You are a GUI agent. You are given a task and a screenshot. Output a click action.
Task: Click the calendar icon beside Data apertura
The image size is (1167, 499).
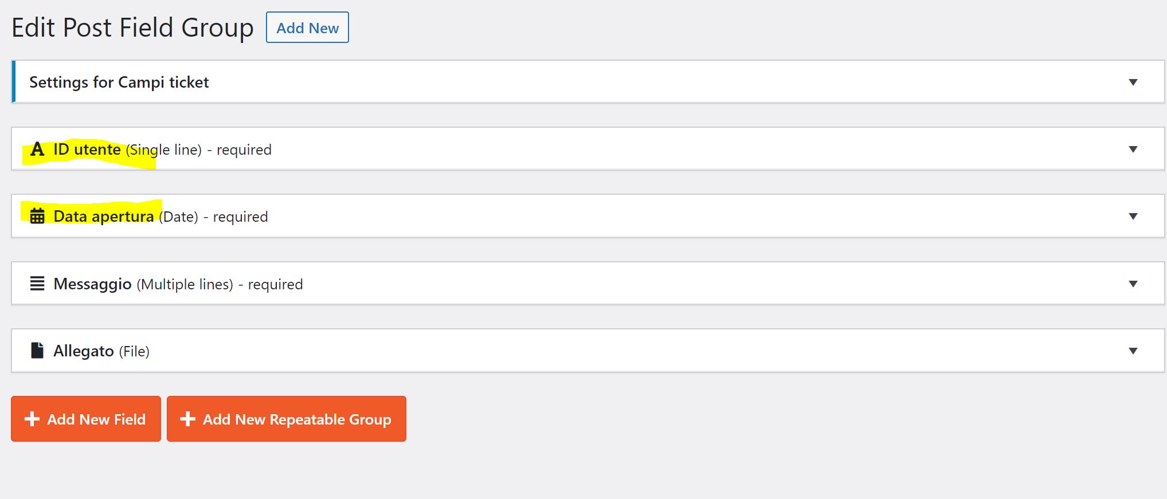[x=37, y=216]
